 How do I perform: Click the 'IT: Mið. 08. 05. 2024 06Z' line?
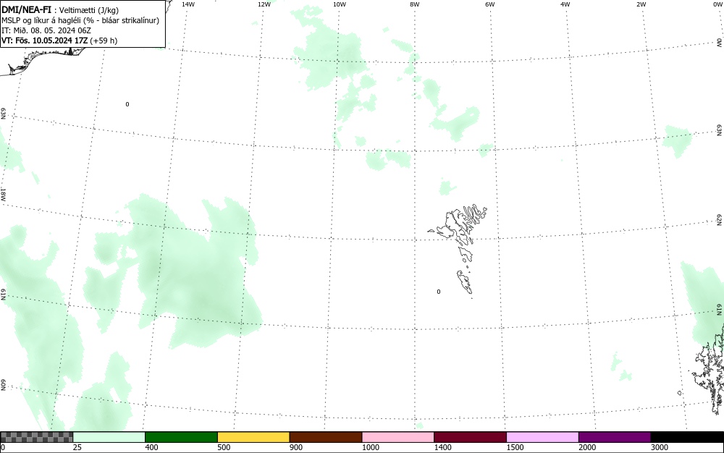pos(46,30)
